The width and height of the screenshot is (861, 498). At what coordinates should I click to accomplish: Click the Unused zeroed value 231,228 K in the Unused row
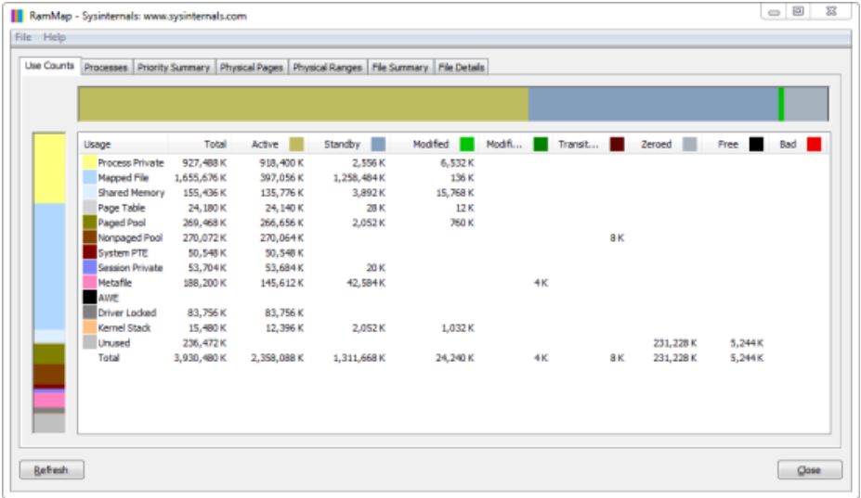coord(675,343)
